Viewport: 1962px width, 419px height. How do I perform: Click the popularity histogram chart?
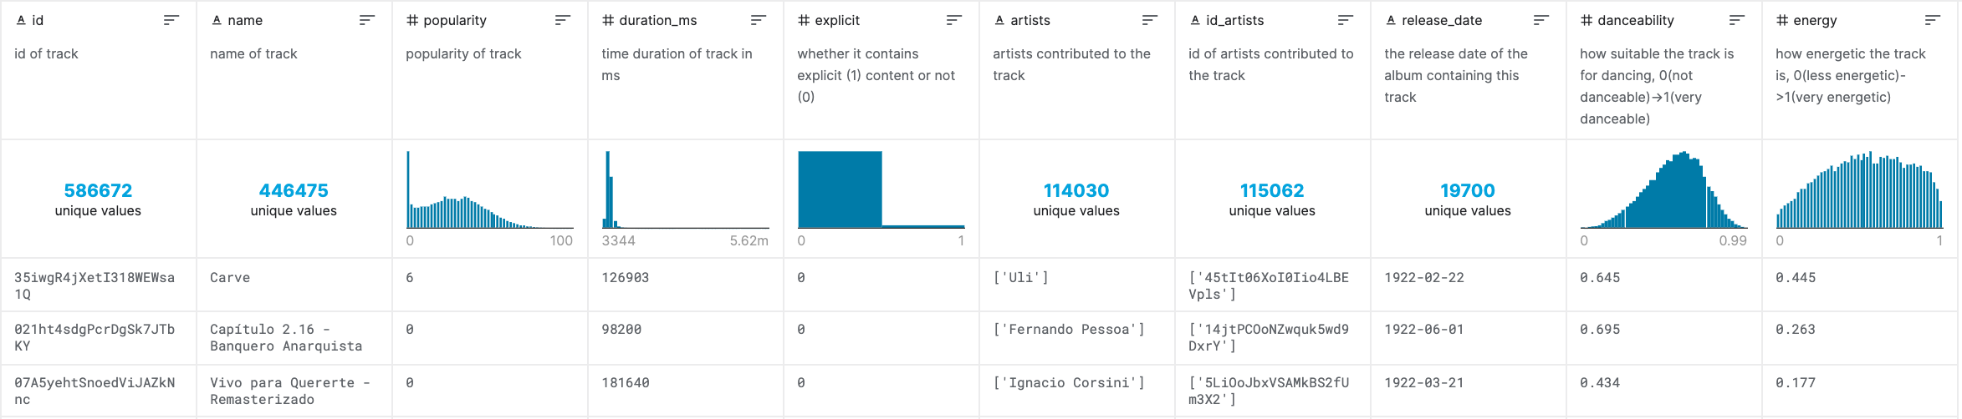(490, 189)
